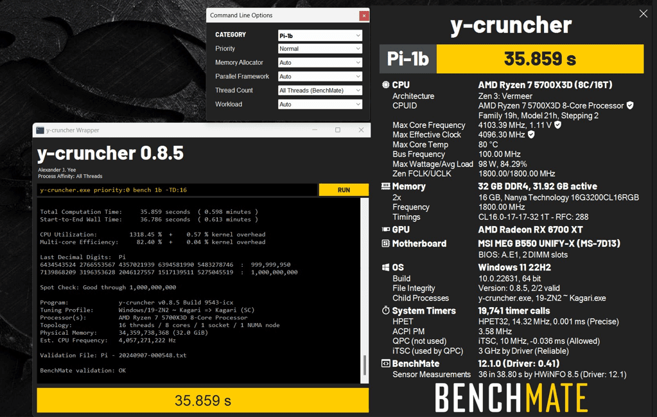Click '32 GB DDR4, 31.92 GB active' heading
Image resolution: width=657 pixels, height=417 pixels.
point(538,186)
